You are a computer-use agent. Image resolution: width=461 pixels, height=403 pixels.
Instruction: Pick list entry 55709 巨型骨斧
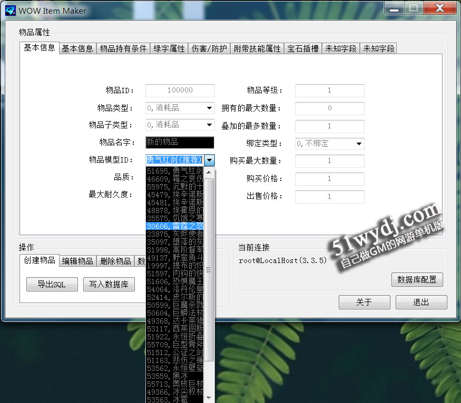click(x=174, y=345)
